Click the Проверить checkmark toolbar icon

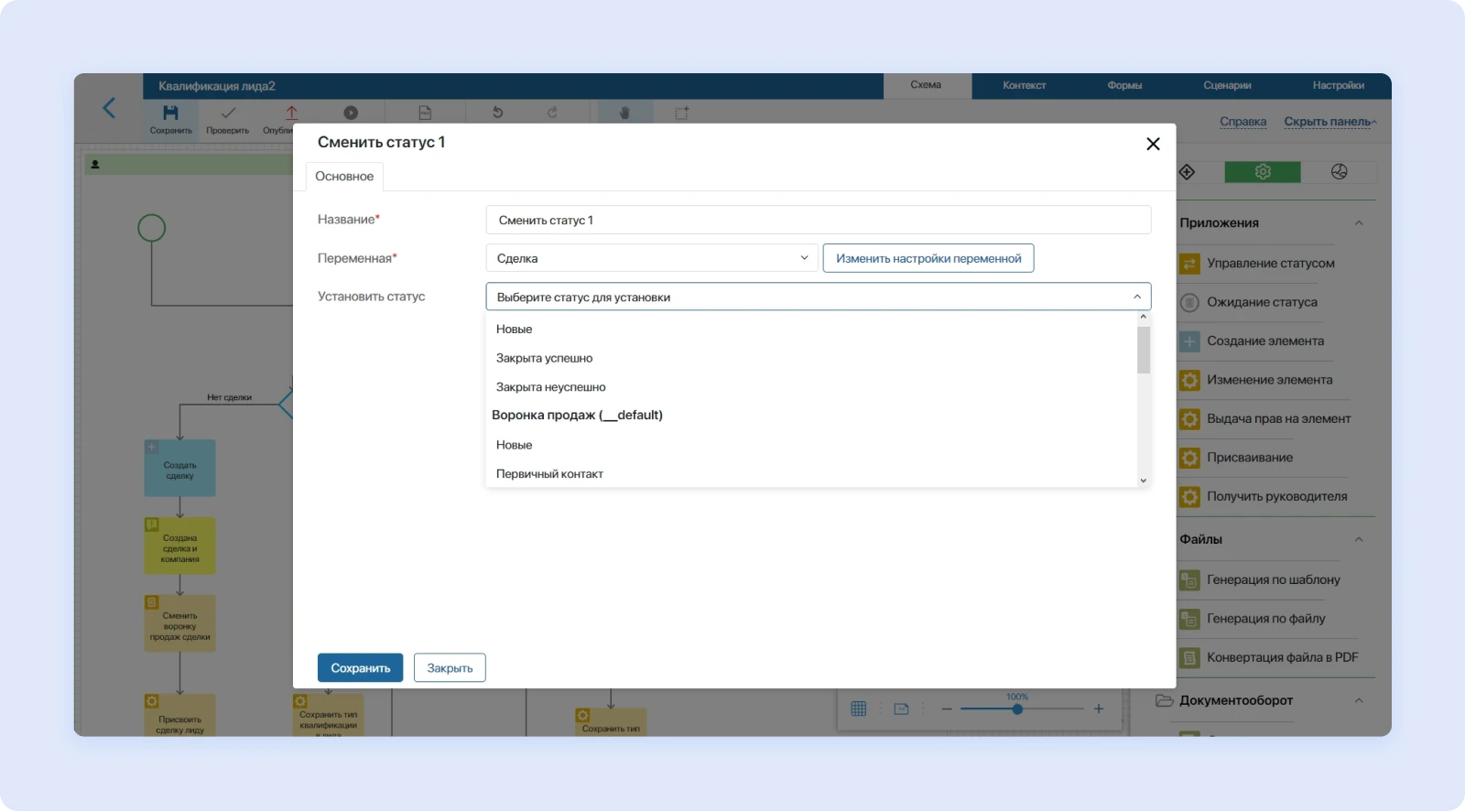tap(228, 113)
